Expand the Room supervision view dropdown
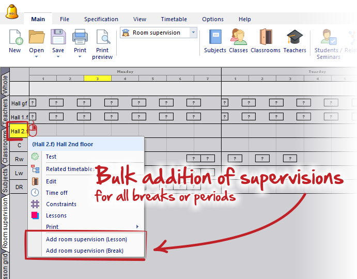 [x=194, y=33]
